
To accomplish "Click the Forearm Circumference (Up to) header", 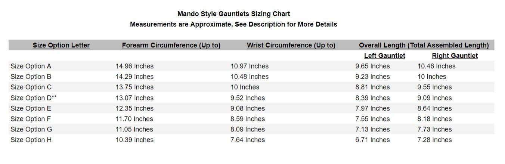I will click(x=171, y=45).
